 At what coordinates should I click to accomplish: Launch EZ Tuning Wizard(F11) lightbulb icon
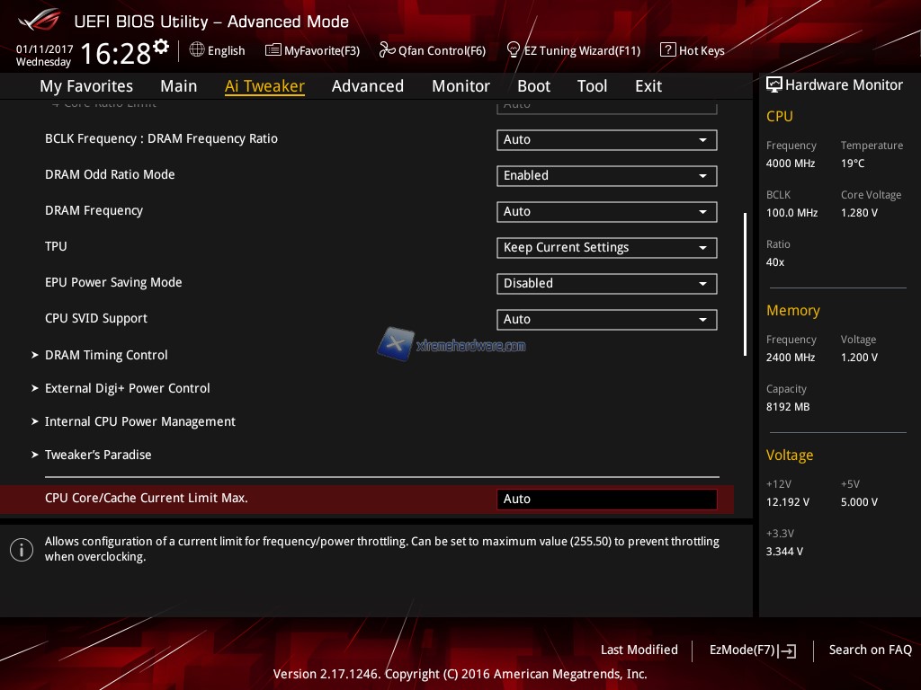(x=514, y=50)
